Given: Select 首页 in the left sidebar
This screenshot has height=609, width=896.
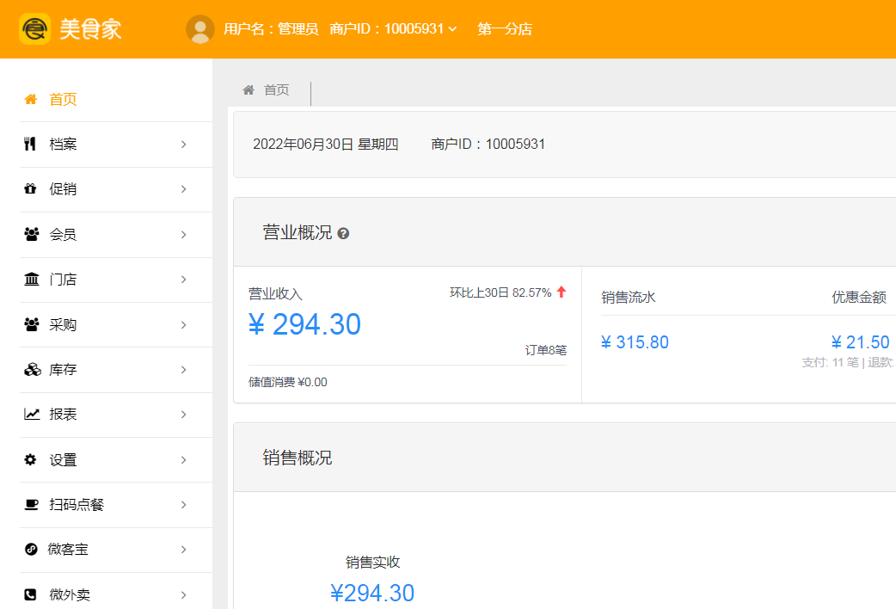Looking at the screenshot, I should click(63, 99).
